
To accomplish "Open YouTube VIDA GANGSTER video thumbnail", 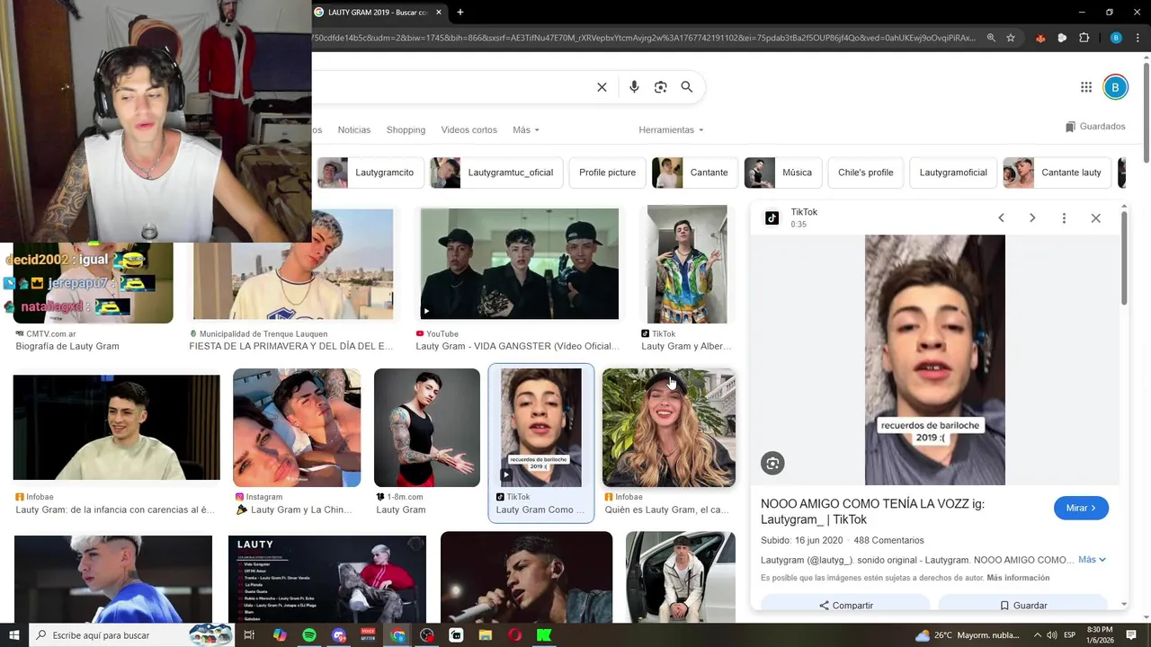I will (x=519, y=264).
